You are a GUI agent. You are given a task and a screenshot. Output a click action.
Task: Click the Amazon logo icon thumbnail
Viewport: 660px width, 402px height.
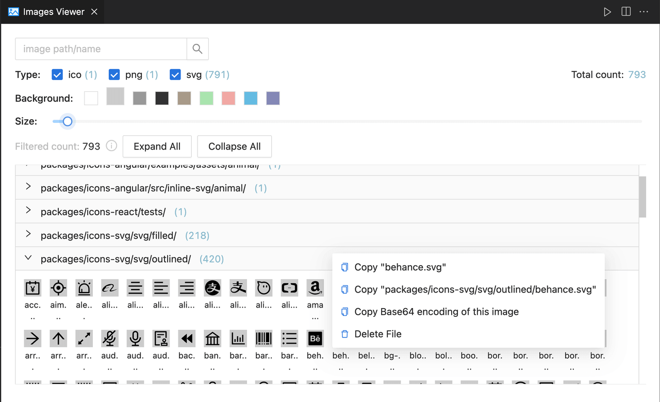(315, 287)
